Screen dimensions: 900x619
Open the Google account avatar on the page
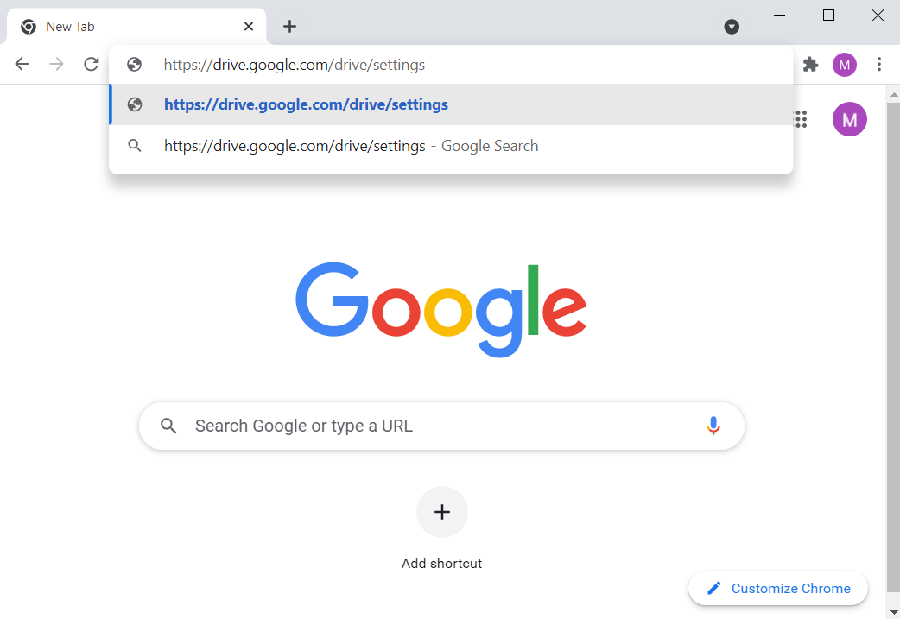tap(849, 119)
